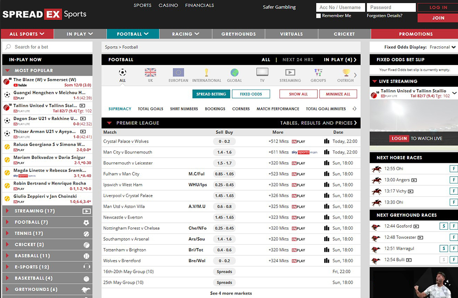Switch to Spread Betting view
This screenshot has height=298, width=458.
pos(211,94)
